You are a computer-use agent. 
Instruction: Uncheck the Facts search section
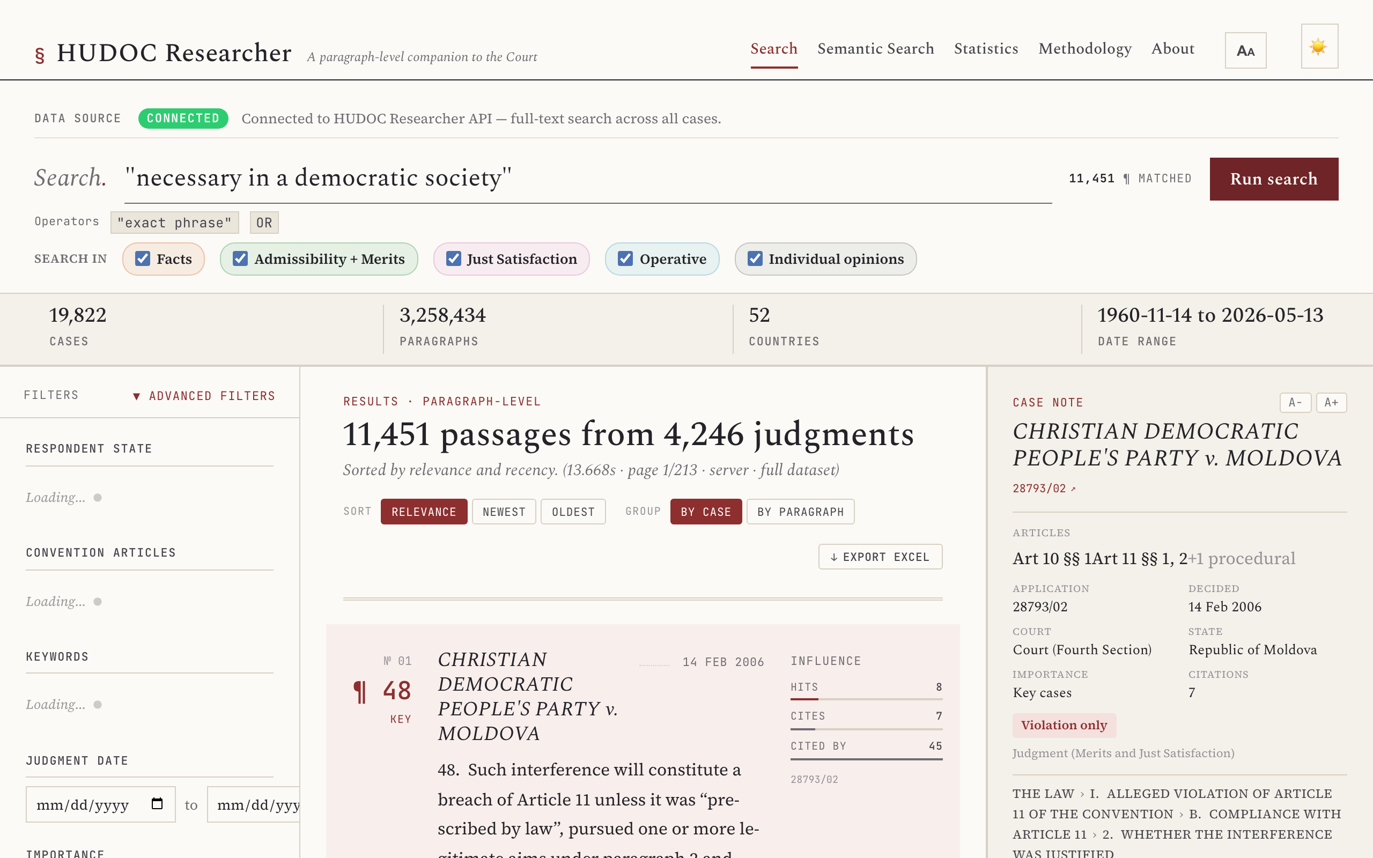click(x=143, y=259)
